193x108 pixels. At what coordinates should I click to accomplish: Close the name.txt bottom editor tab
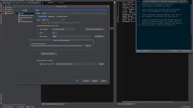[x=135, y=104]
